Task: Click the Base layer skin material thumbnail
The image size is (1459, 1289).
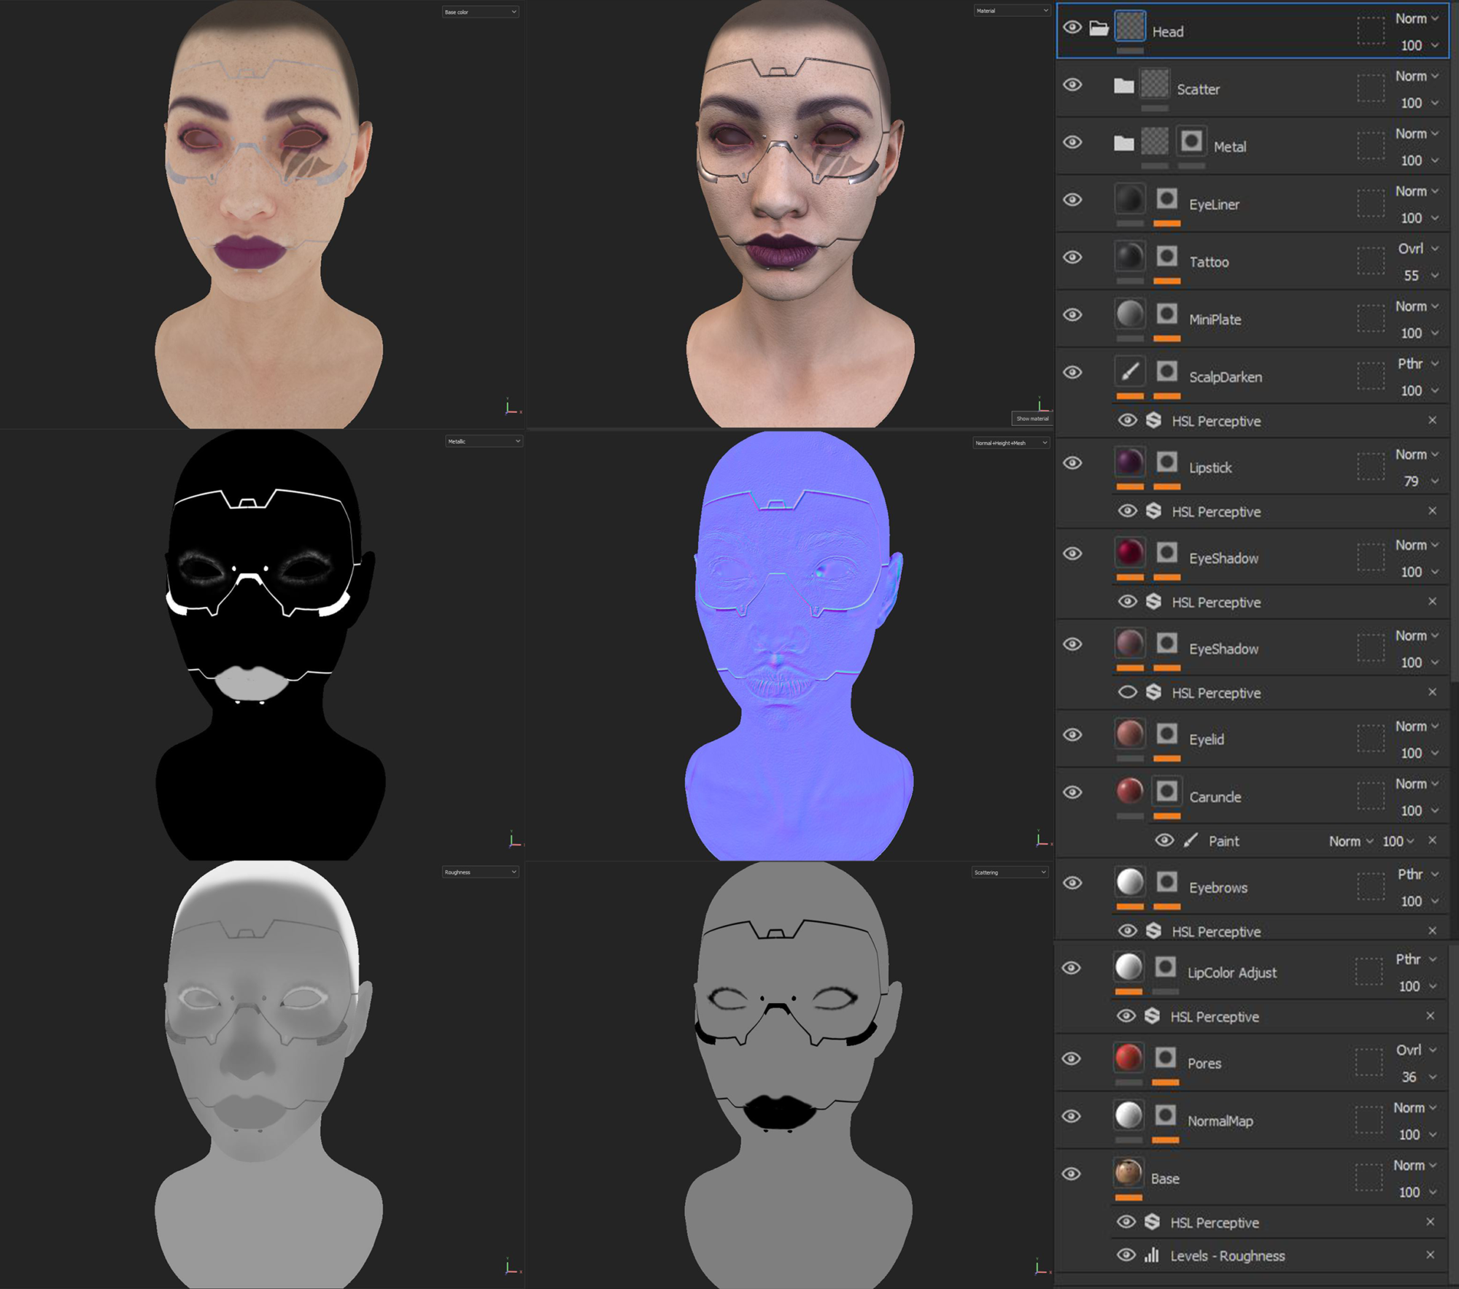Action: [x=1128, y=1172]
